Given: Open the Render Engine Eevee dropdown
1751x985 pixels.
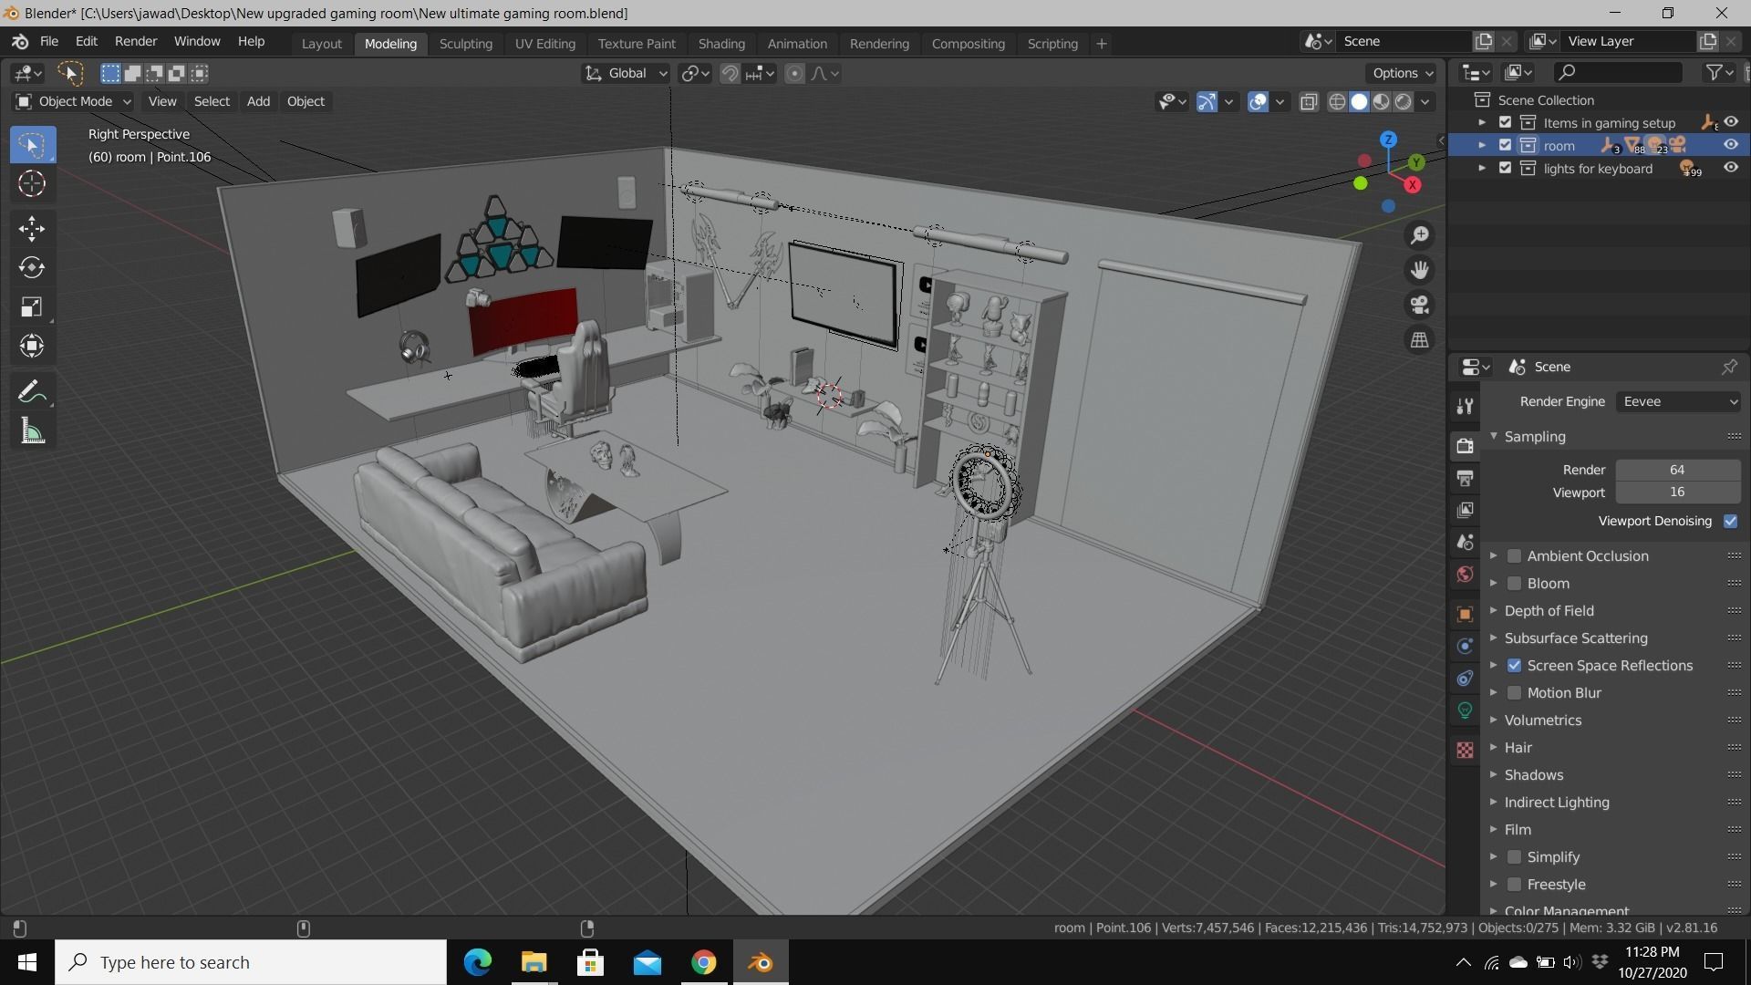Looking at the screenshot, I should pyautogui.click(x=1678, y=401).
